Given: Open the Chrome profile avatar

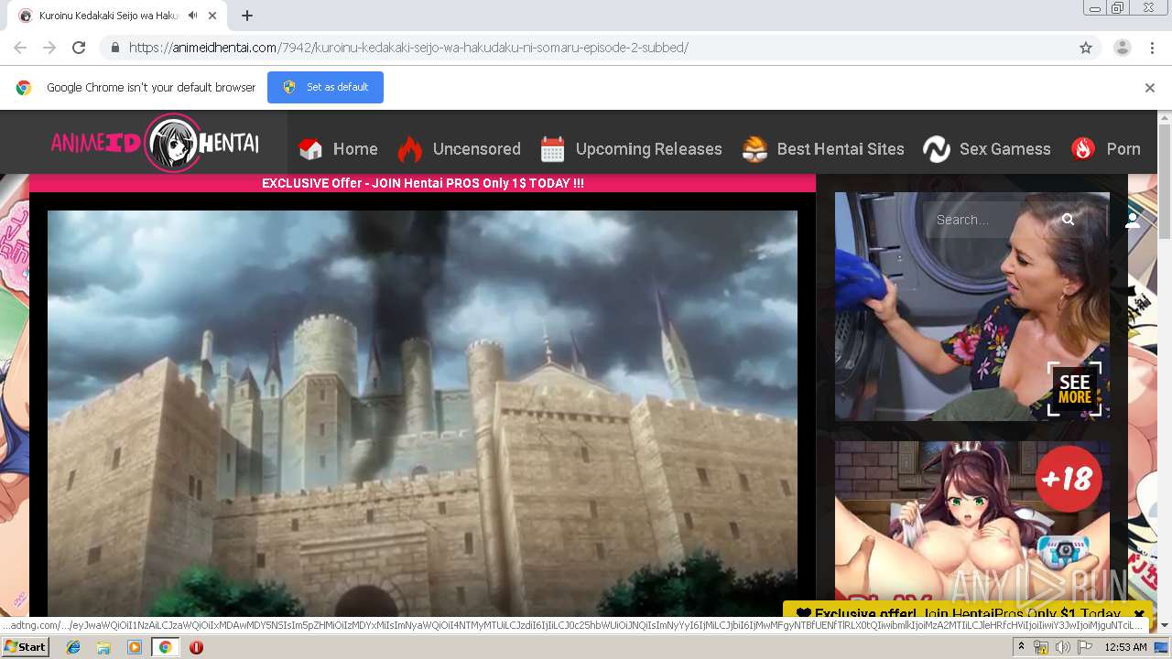Looking at the screenshot, I should click(1122, 48).
